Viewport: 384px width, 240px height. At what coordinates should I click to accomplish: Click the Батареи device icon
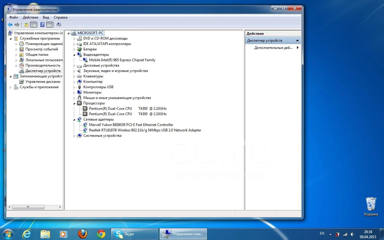(79, 49)
